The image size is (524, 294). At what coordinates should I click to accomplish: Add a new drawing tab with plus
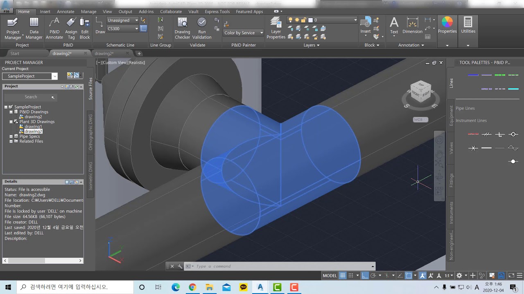click(139, 53)
